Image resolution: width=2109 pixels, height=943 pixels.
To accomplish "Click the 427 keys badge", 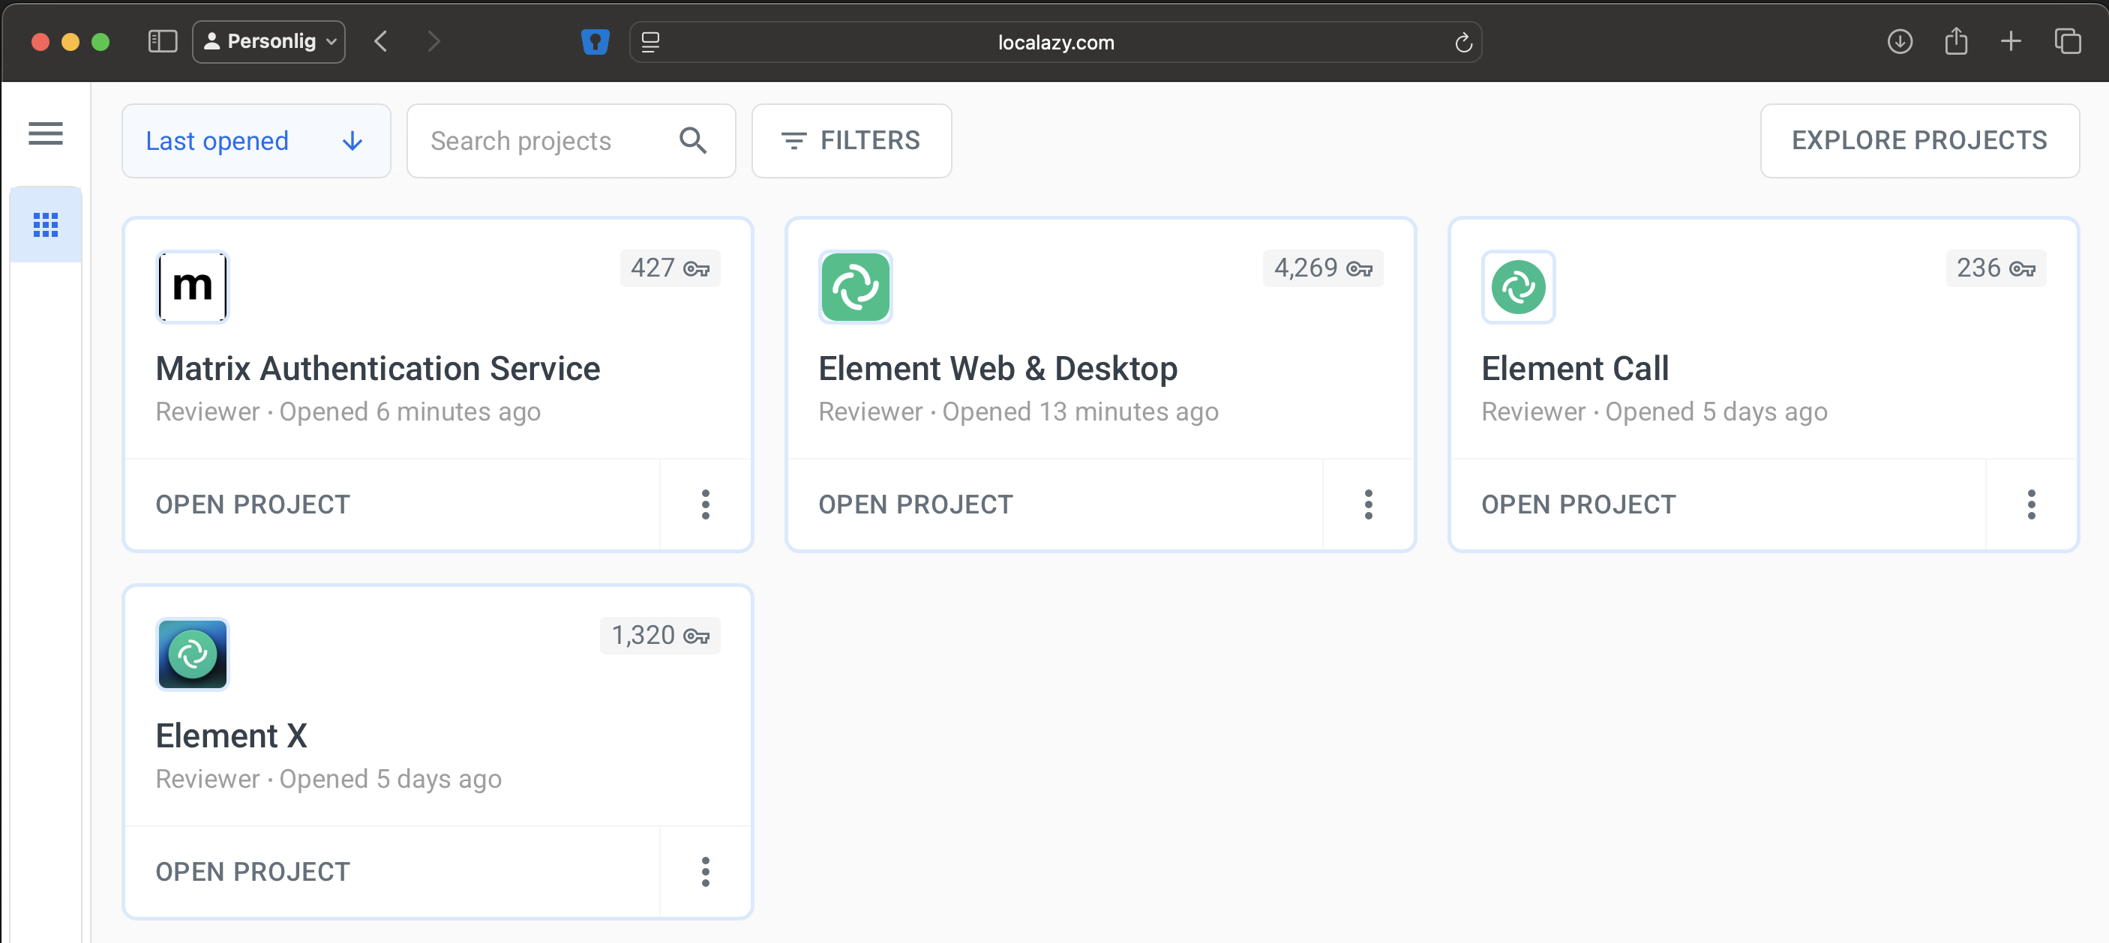I will (x=670, y=268).
